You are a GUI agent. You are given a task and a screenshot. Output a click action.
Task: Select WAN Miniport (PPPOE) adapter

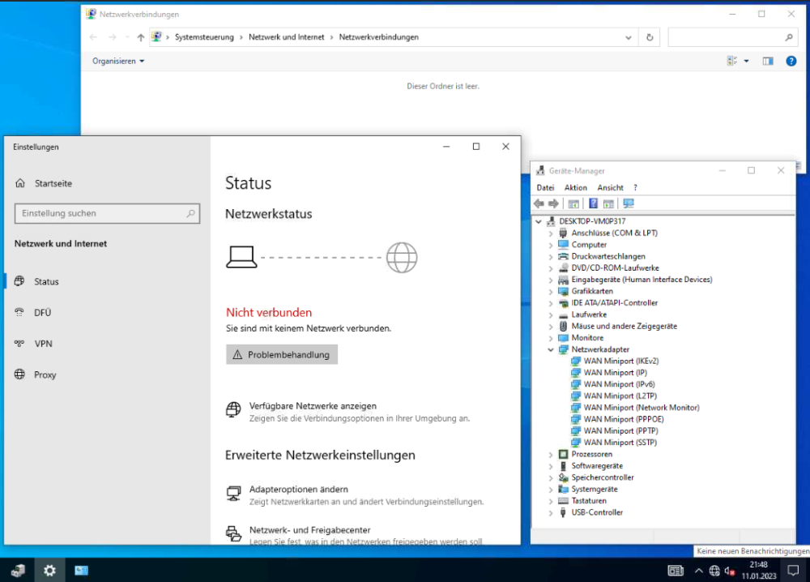[x=624, y=419]
